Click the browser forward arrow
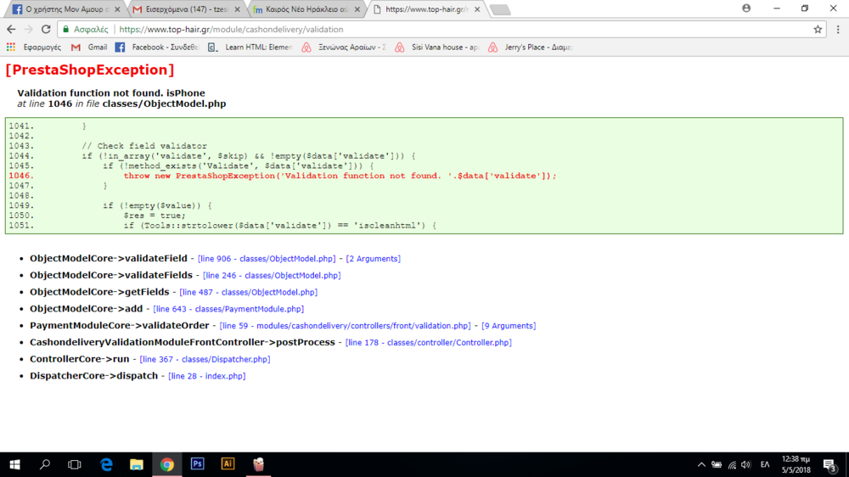Screen dimensions: 849x477 point(29,29)
